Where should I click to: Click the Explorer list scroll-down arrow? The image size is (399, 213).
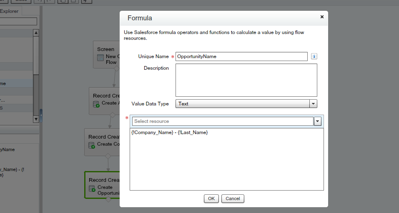pyautogui.click(x=36, y=119)
